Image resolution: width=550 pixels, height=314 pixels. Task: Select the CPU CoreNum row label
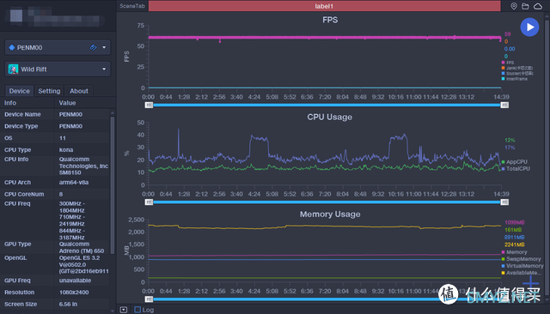[24, 194]
